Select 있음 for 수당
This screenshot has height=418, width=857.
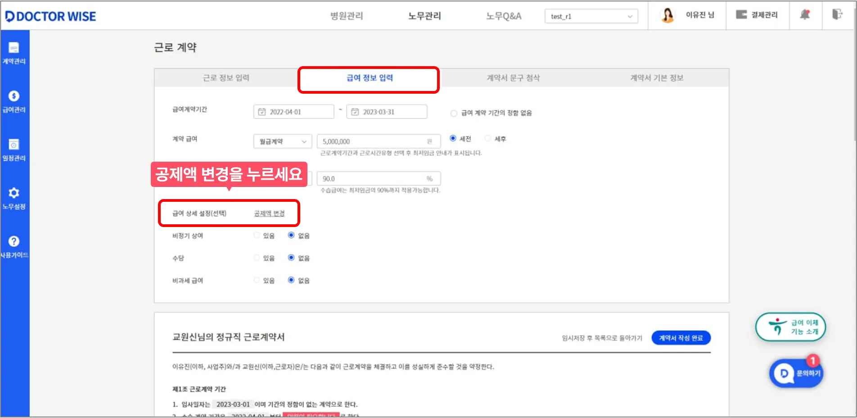point(257,258)
